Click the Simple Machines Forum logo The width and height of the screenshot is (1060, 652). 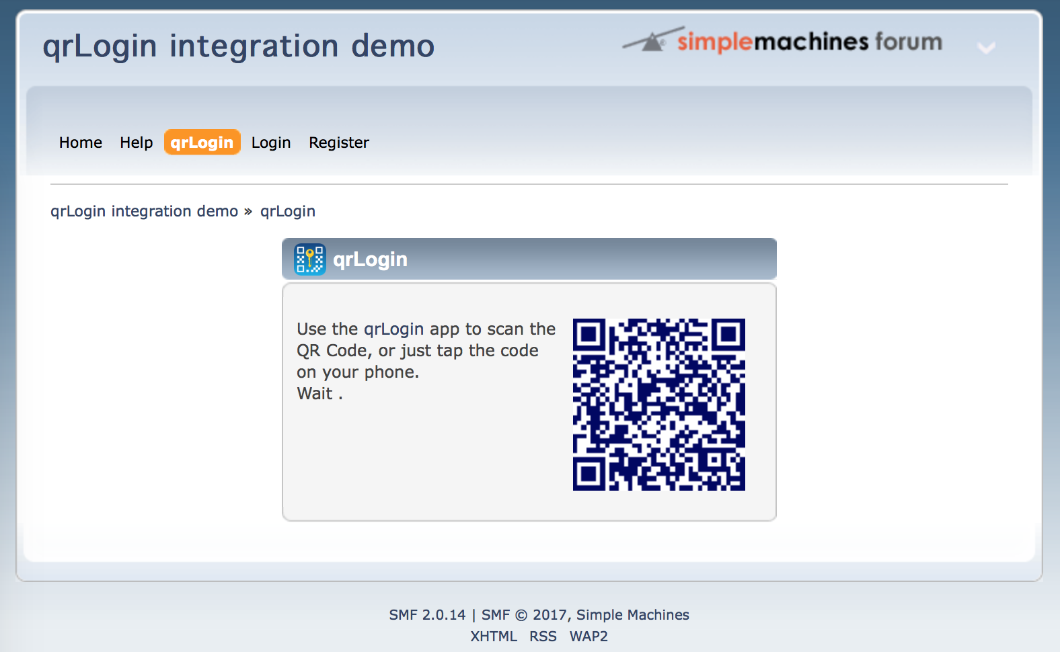click(783, 40)
